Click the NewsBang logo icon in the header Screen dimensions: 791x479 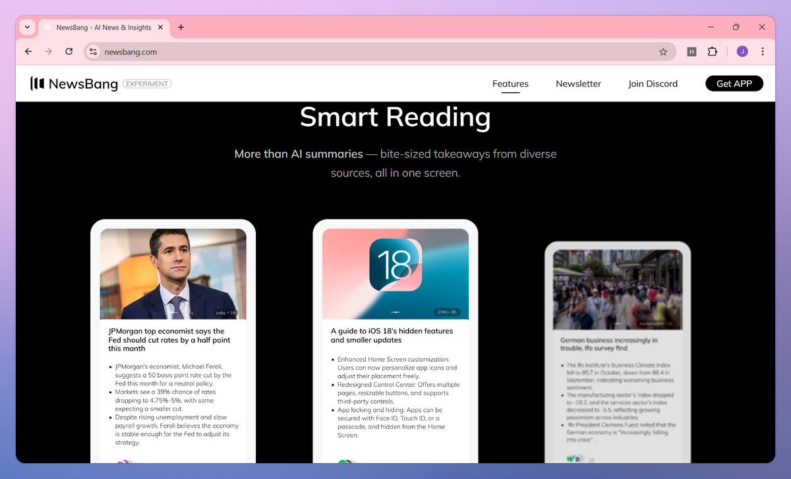(38, 84)
